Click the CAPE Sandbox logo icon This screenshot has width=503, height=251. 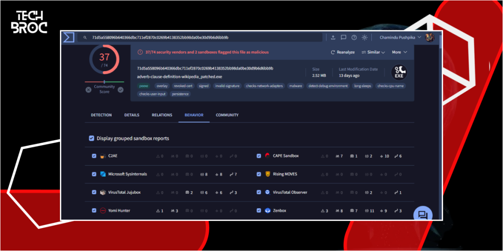coord(268,156)
